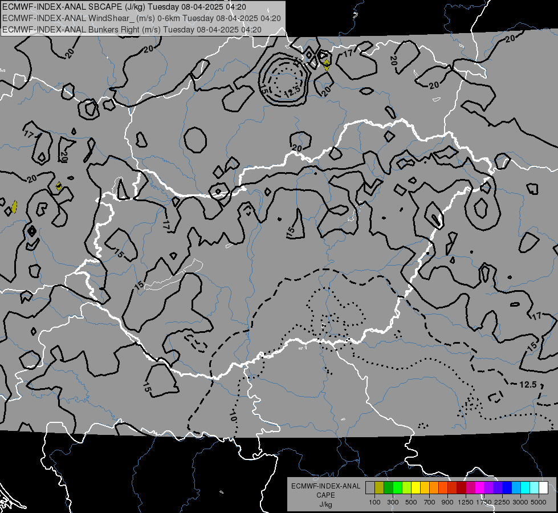Click the legend value 1750

coord(484,502)
